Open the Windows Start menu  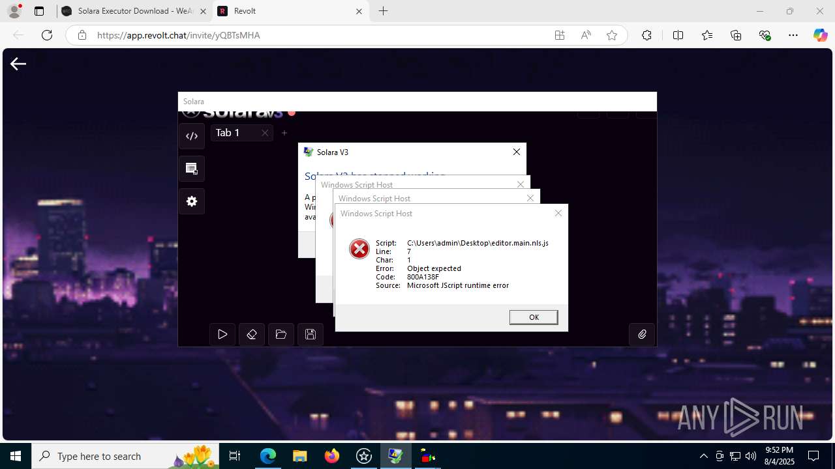(16, 456)
